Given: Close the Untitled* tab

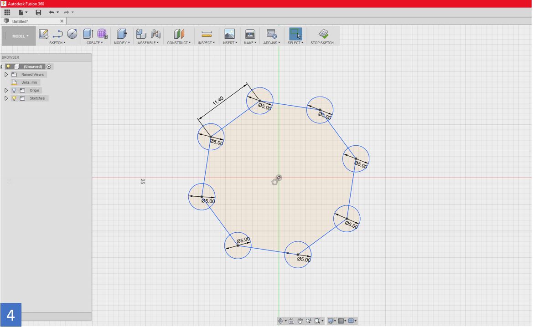Looking at the screenshot, I should 62,21.
